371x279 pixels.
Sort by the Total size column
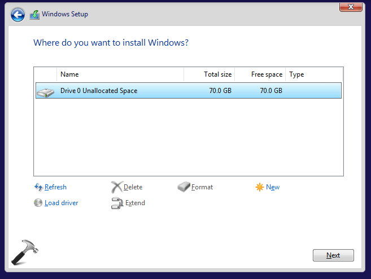(x=208, y=74)
